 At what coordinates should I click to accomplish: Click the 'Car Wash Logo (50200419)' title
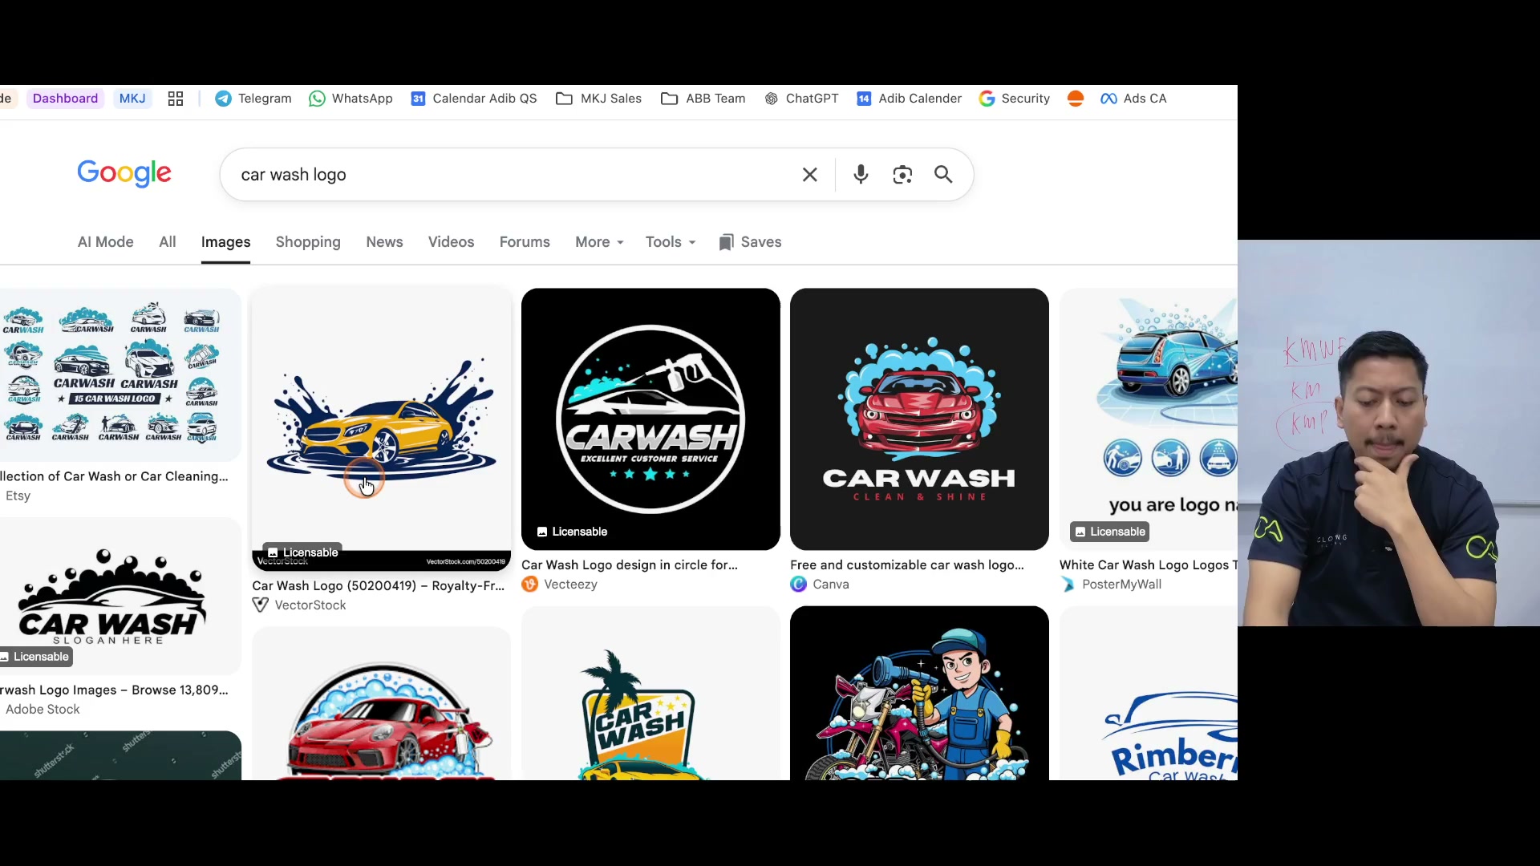(x=379, y=586)
